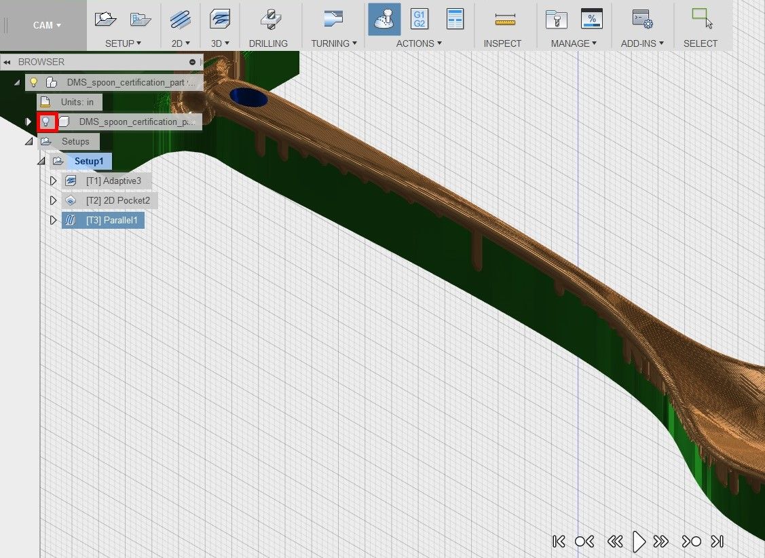The image size is (765, 558).
Task: Collapse the Setups folder
Action: pos(29,141)
